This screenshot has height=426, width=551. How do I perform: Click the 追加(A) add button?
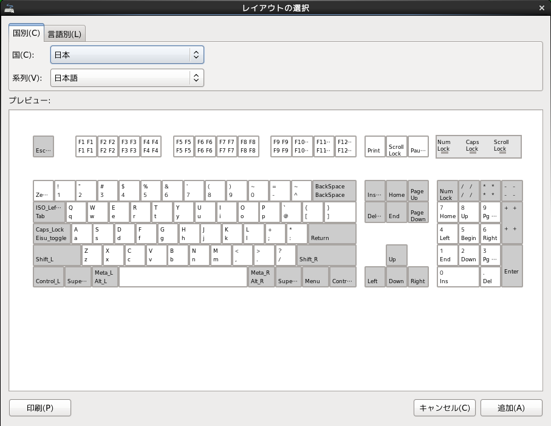[511, 408]
